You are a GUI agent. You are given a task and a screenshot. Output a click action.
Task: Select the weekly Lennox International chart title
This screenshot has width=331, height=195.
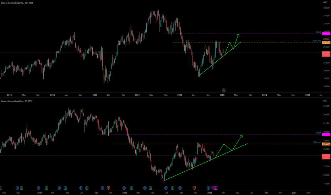point(17,3)
